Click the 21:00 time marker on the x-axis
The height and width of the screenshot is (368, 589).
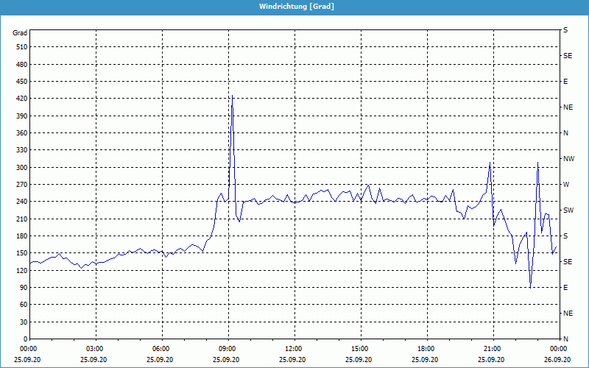[x=493, y=349]
